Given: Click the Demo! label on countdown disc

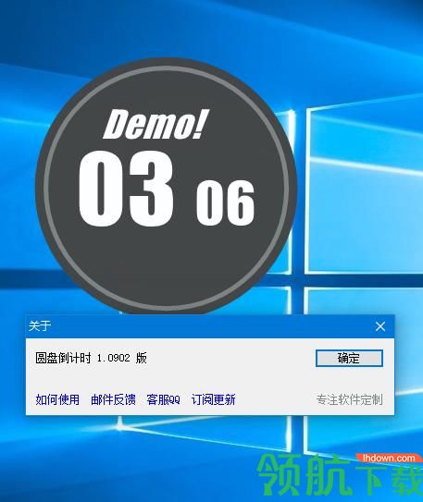Looking at the screenshot, I should (x=156, y=125).
